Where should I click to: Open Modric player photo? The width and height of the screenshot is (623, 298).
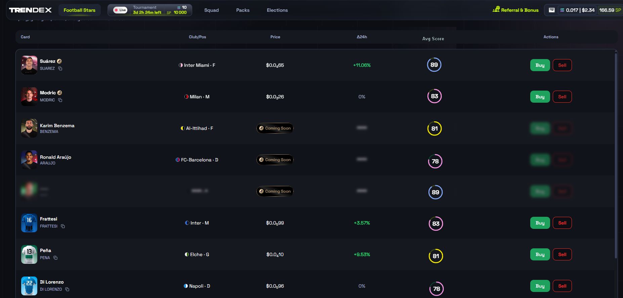pyautogui.click(x=29, y=97)
